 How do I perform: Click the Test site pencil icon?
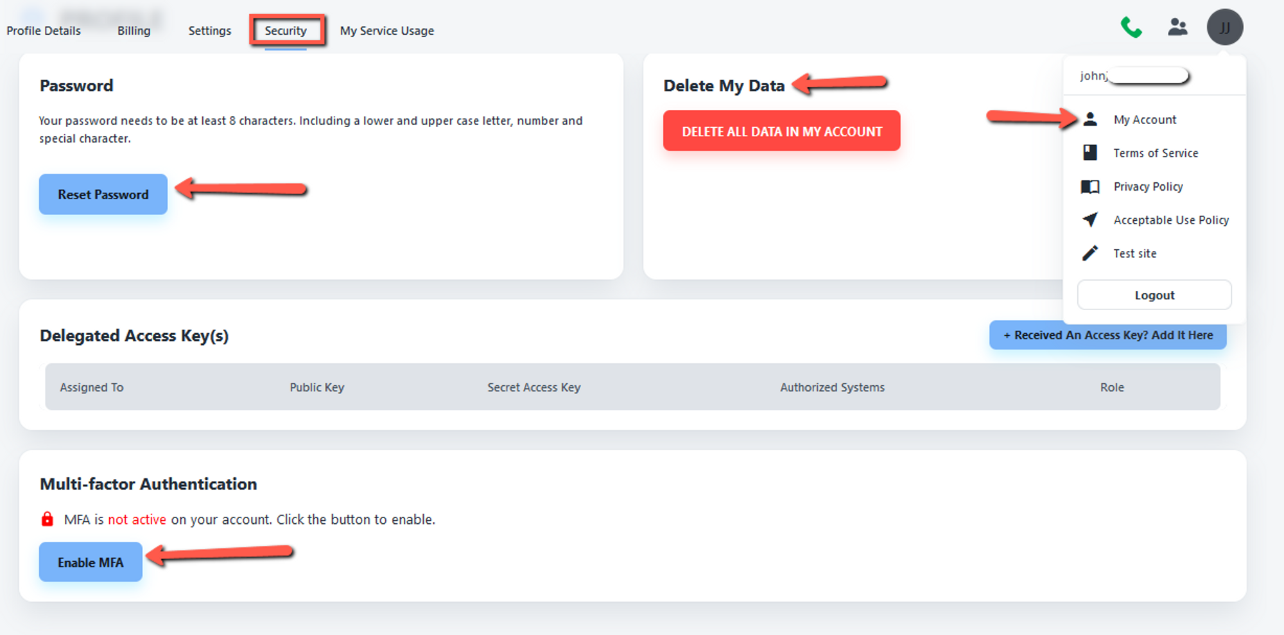coord(1090,253)
